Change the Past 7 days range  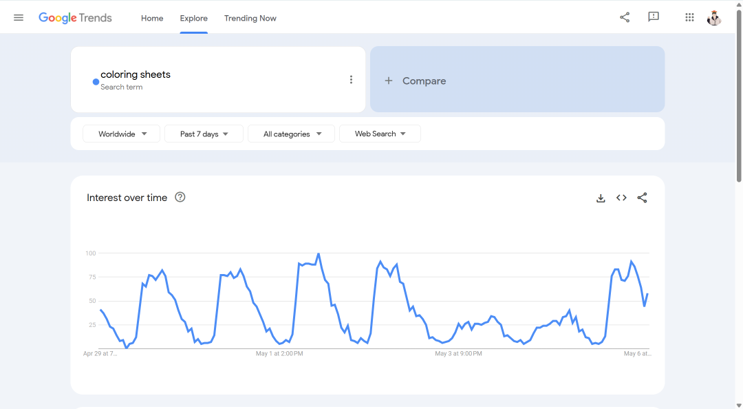click(204, 134)
